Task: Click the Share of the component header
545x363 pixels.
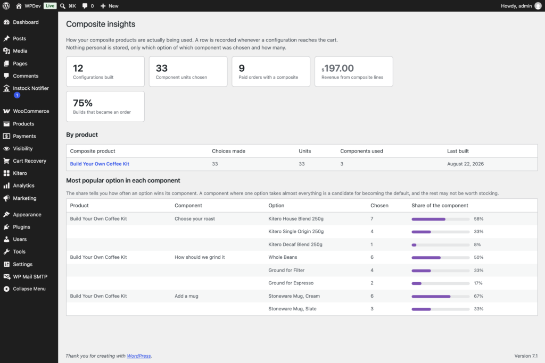Action: coord(440,206)
